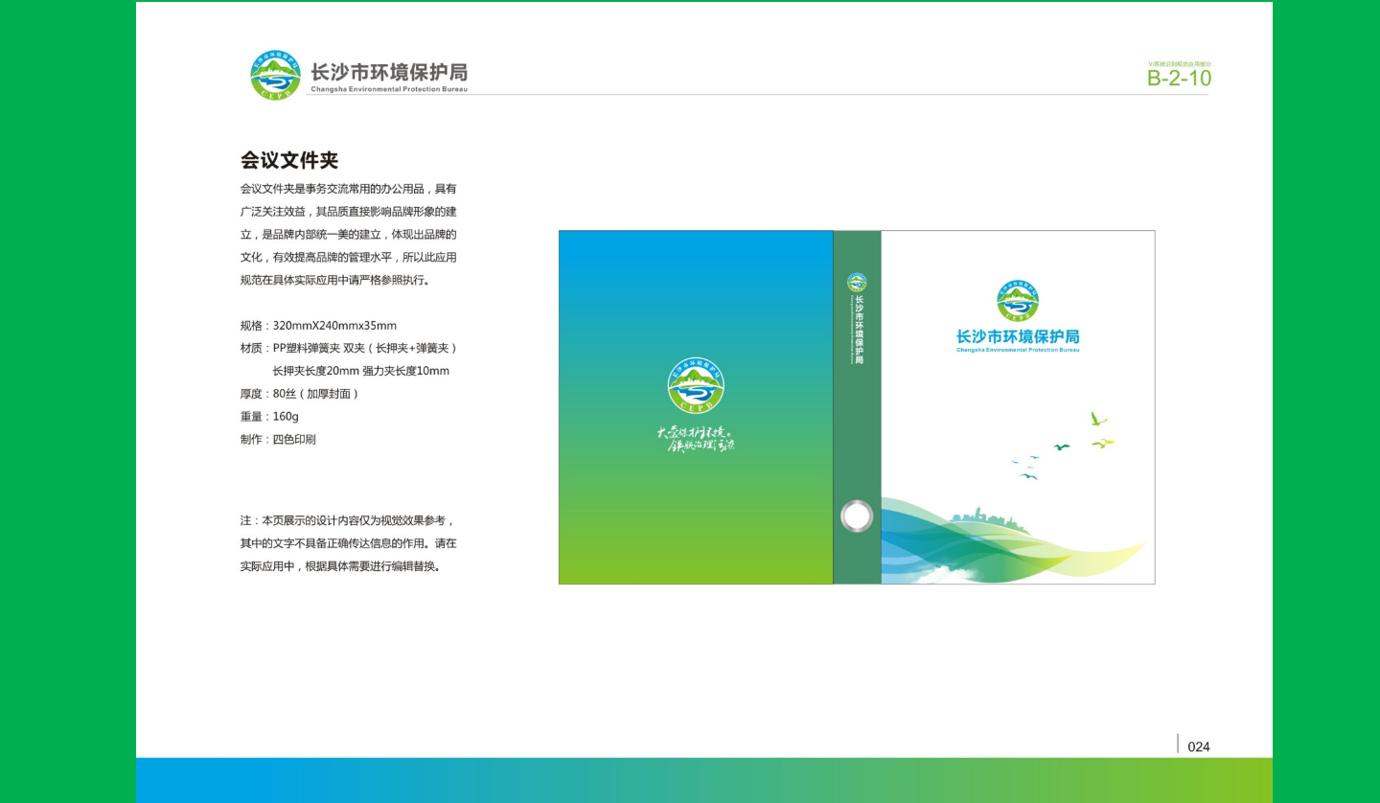Expand the 规格 specification line
Screen dimensions: 1380x803
316,325
